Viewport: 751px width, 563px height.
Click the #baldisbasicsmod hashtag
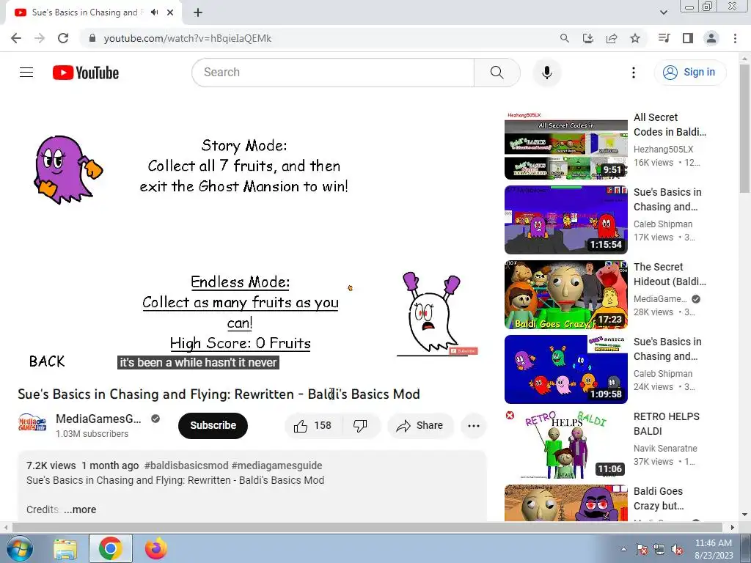[x=186, y=466]
